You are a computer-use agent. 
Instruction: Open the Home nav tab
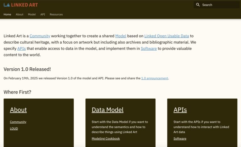[x=8, y=14]
